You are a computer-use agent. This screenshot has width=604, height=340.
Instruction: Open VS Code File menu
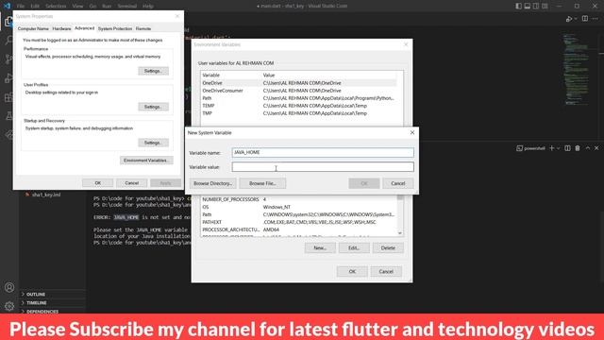[x=21, y=7]
